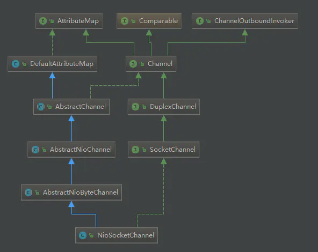Click the interface icon on ChannelOutboundInvoker node
The image size is (318, 252).
pyautogui.click(x=200, y=21)
